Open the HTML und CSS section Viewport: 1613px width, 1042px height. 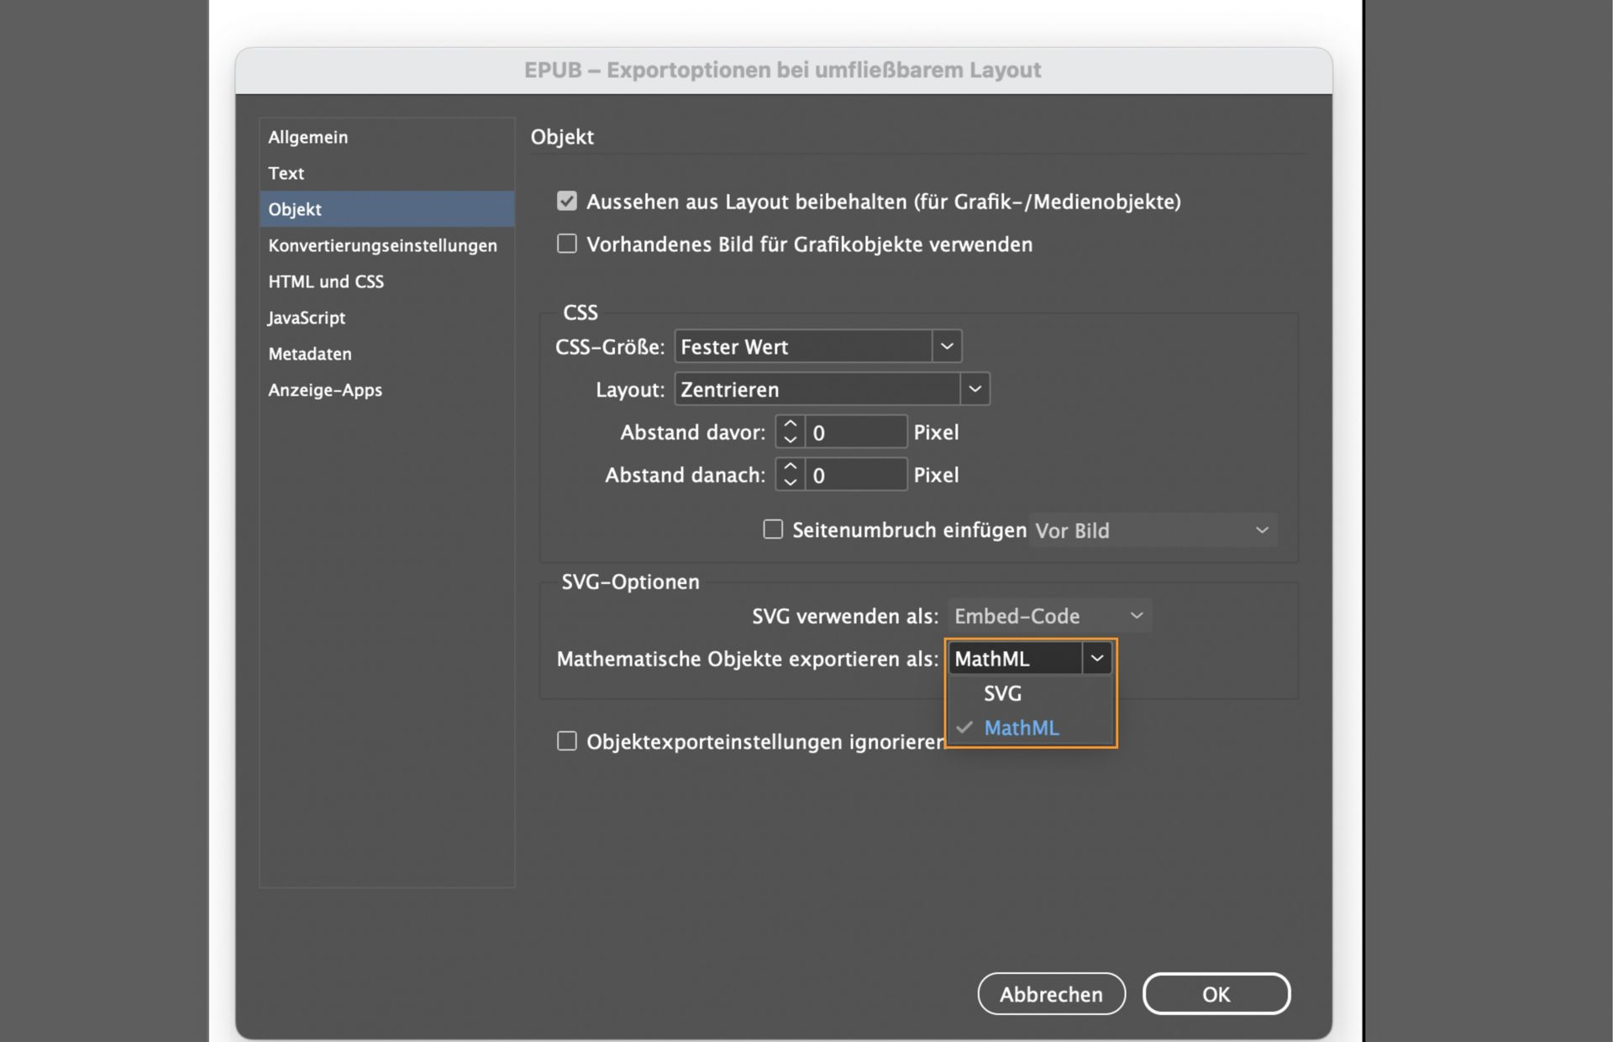pos(326,282)
